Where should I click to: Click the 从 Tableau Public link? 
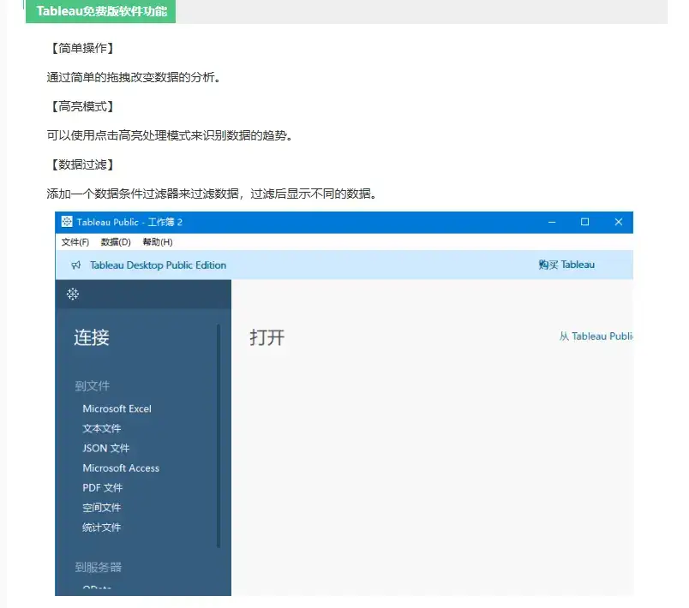607,336
